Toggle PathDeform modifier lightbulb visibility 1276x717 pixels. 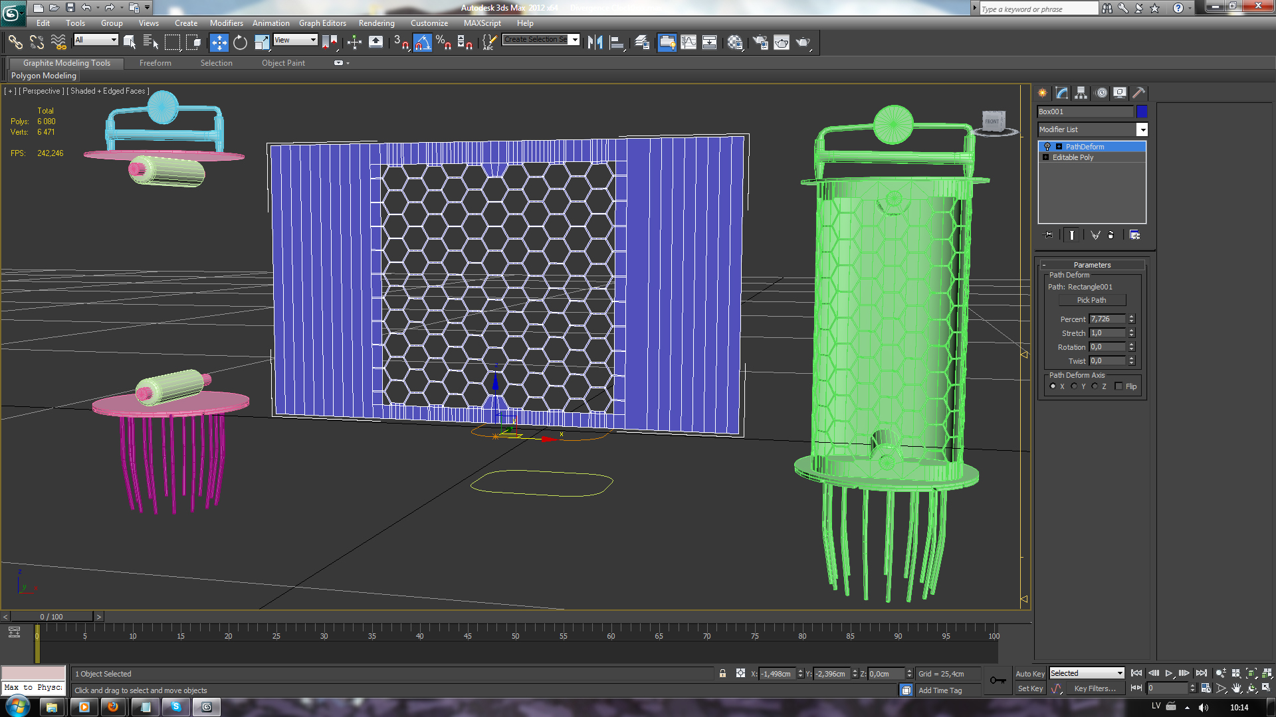pyautogui.click(x=1047, y=147)
